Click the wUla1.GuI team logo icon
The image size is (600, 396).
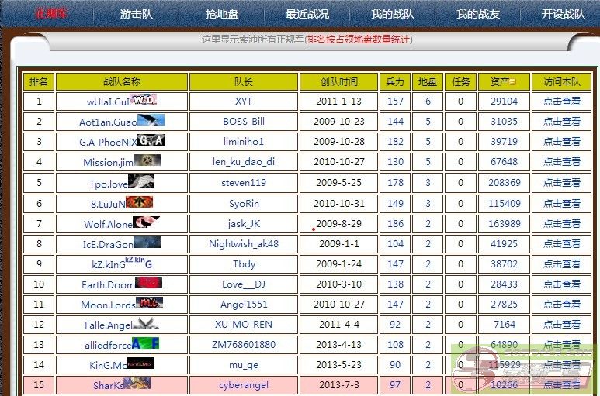tap(144, 100)
